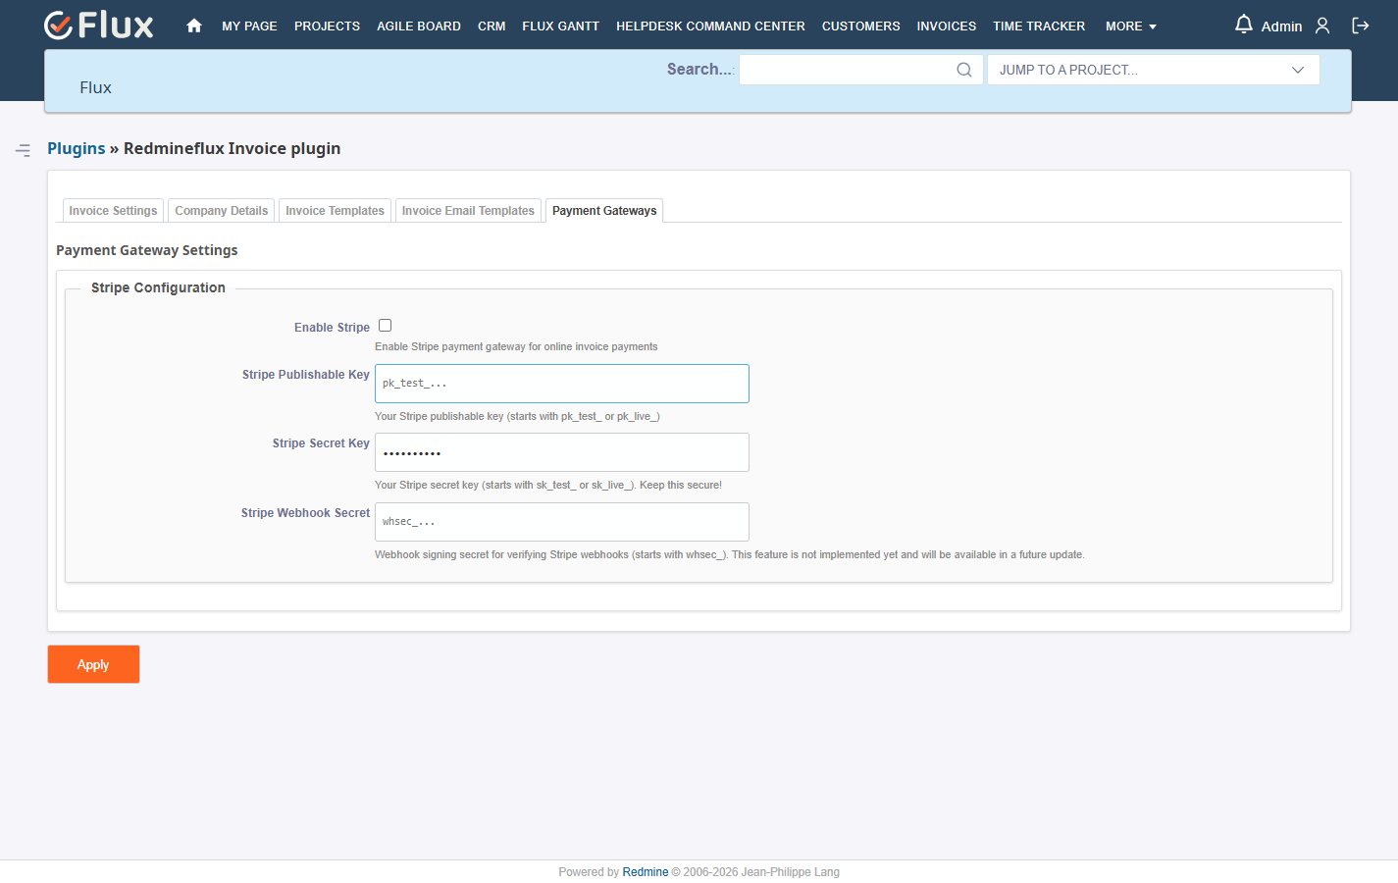Click the publishable key hint text
Viewport: 1398px width, 883px height.
(x=517, y=417)
